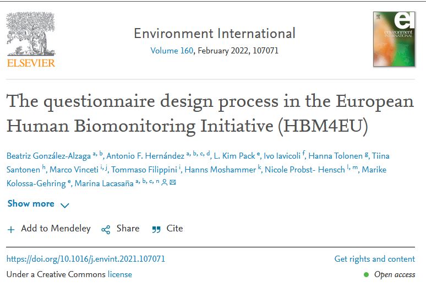Open the Environment International journal cover thumbnail
Screen dimensions: 426x292
point(394,39)
